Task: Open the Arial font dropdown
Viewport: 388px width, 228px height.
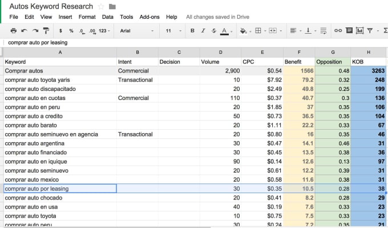Action: [136, 31]
